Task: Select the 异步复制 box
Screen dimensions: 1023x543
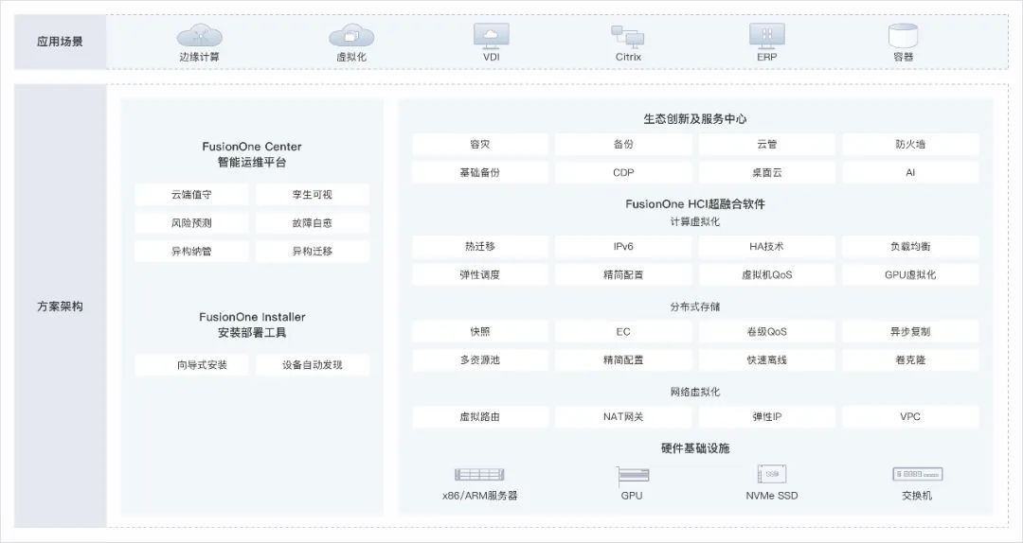Action: click(x=910, y=332)
